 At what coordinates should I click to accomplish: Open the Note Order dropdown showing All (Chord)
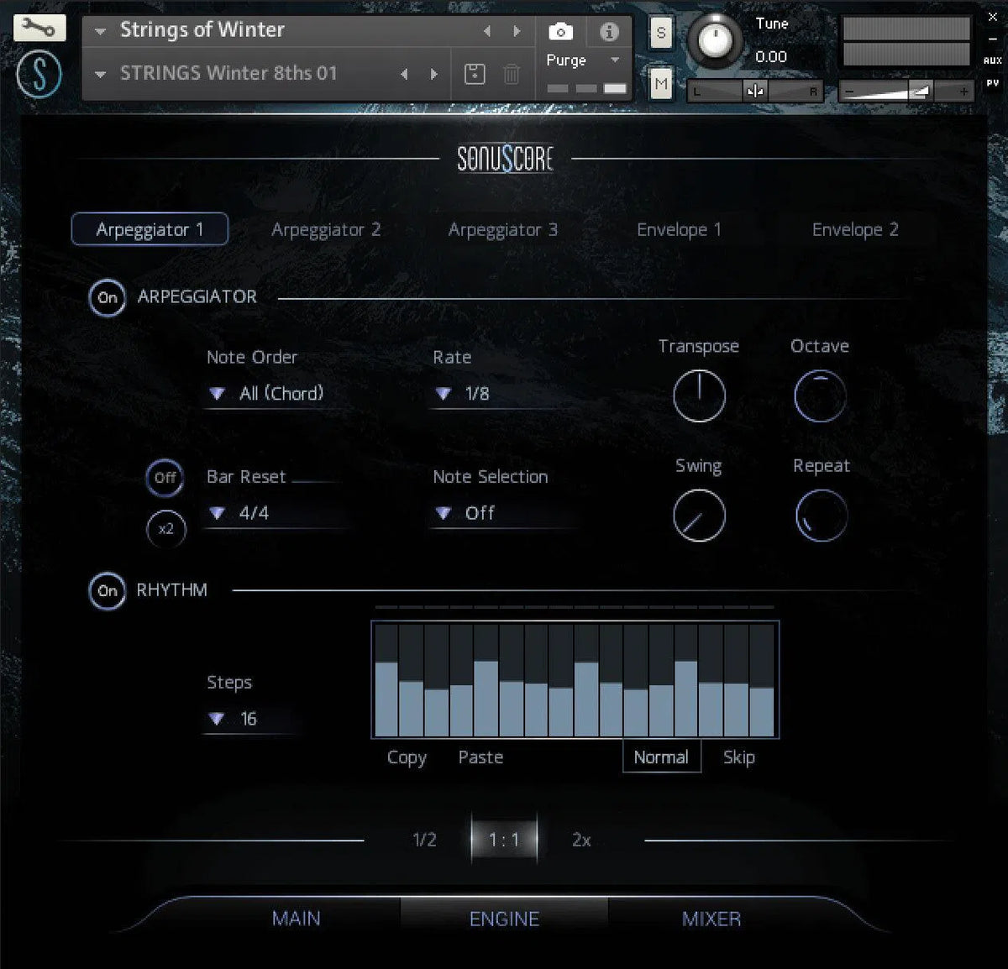[x=269, y=393]
